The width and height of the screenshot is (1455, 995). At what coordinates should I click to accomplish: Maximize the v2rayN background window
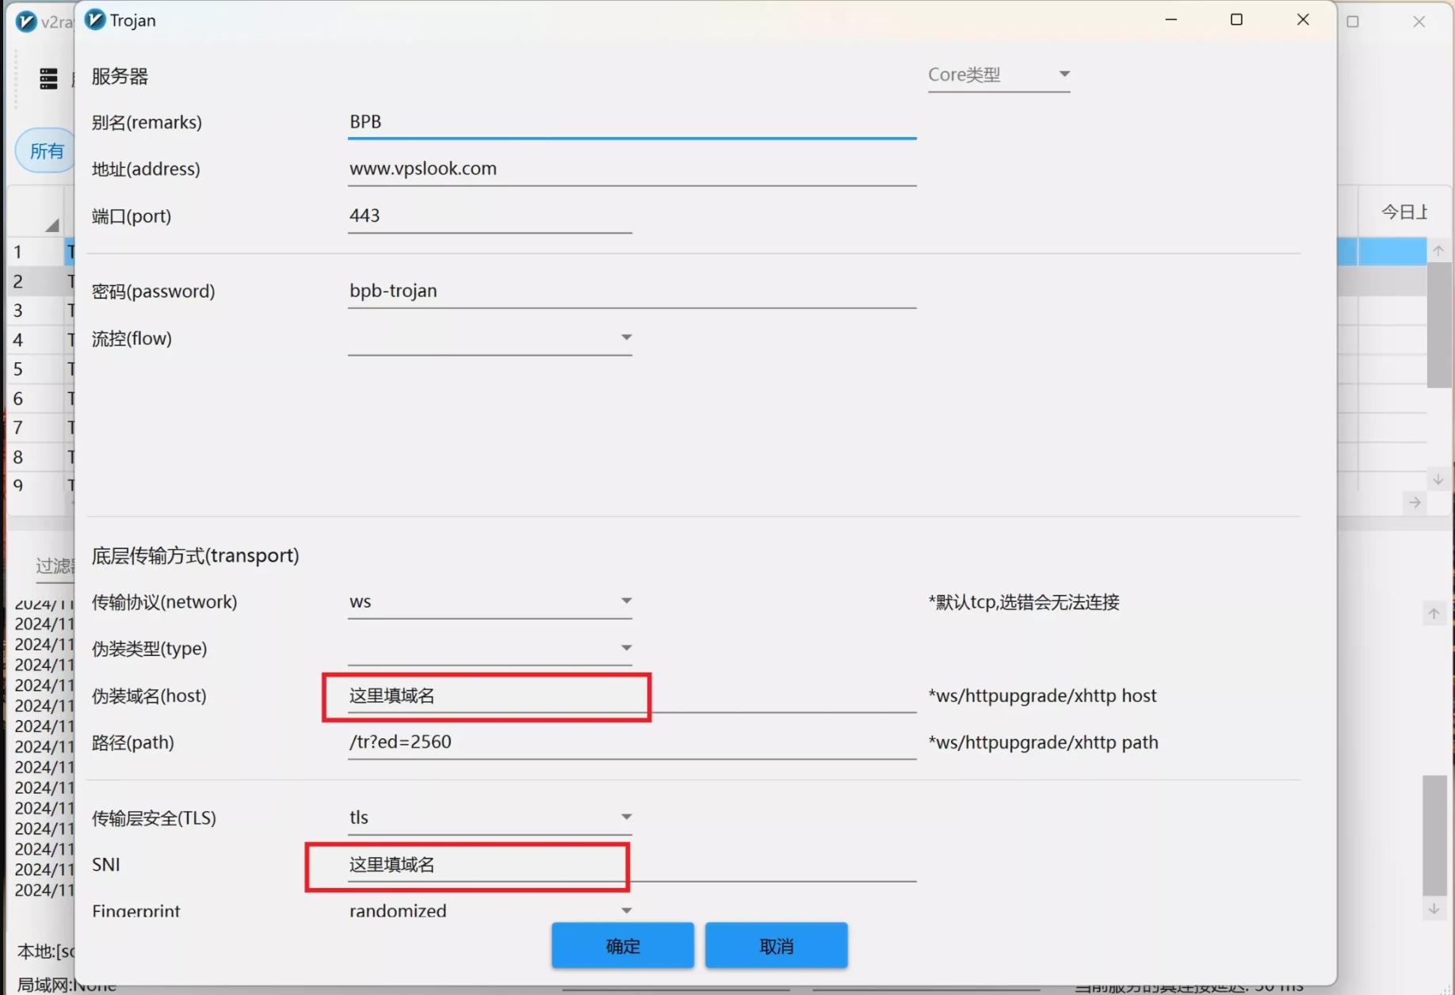click(x=1353, y=22)
